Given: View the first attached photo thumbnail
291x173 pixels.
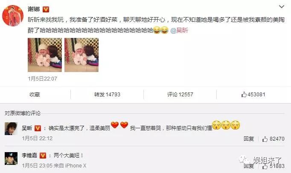Looking at the screenshot, I should [x=45, y=55].
